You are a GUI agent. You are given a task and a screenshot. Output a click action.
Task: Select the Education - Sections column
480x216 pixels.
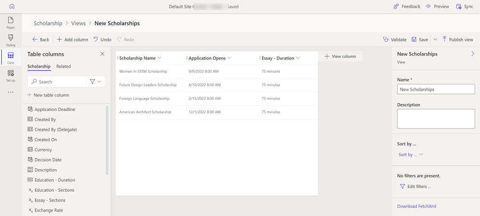[51, 190]
